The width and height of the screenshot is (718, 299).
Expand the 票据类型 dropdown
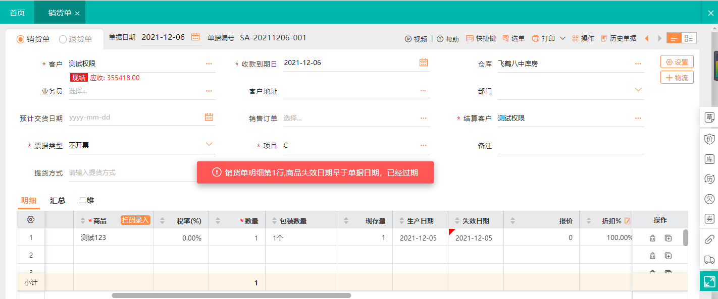pos(209,145)
